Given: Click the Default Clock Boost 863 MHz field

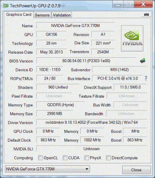Looking at the screenshot, I should pos(135,140).
